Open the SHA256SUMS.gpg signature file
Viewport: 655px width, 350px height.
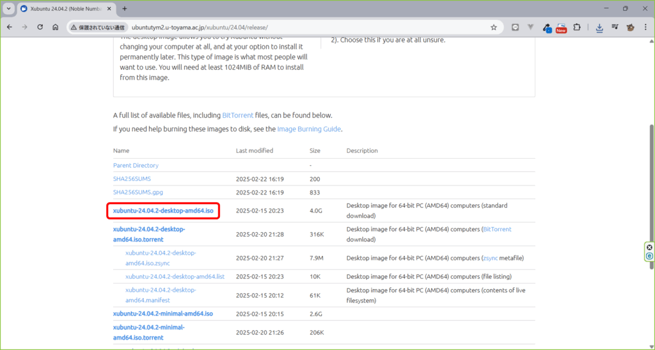[x=138, y=192]
